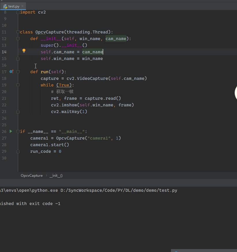Click the lightbulb intention icon on line 14
This screenshot has width=237, height=252.
(24, 51)
